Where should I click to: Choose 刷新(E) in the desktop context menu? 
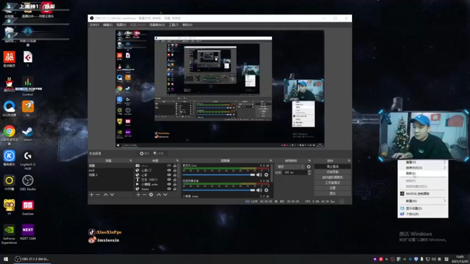click(x=423, y=173)
